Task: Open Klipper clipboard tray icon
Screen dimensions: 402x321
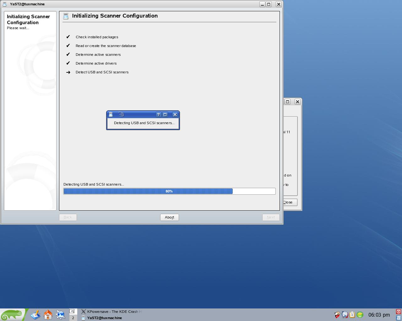Action: pyautogui.click(x=352, y=315)
